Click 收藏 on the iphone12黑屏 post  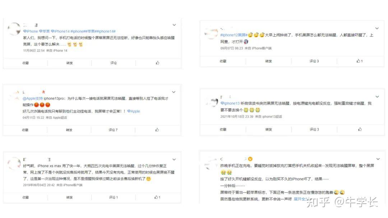point(223,61)
